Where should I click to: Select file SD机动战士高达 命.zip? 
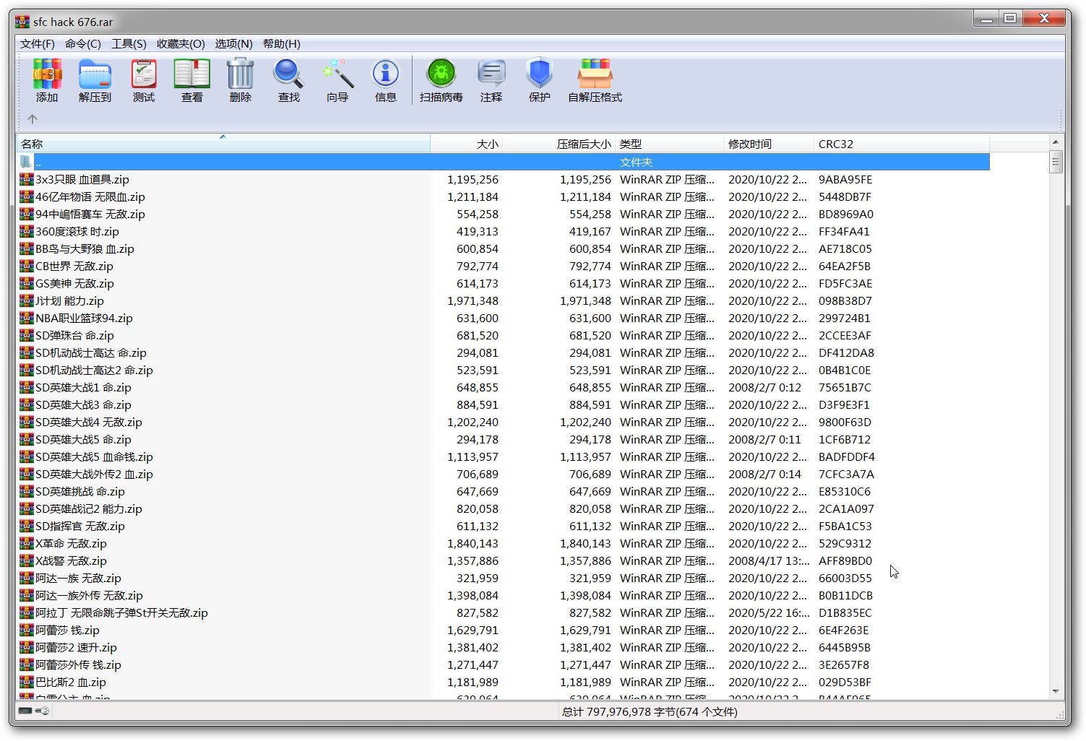[x=91, y=352]
